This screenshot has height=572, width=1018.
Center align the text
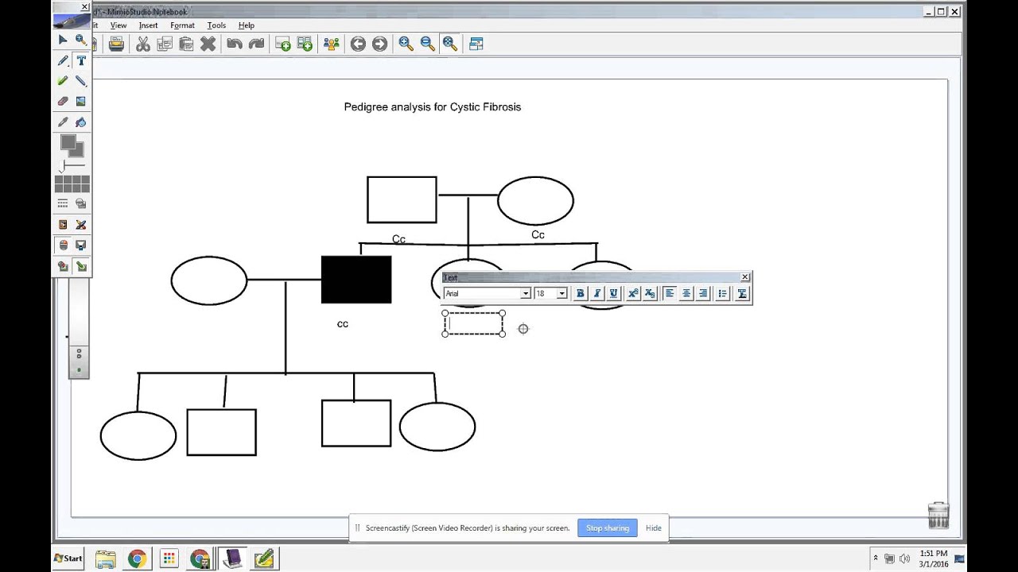tap(686, 293)
